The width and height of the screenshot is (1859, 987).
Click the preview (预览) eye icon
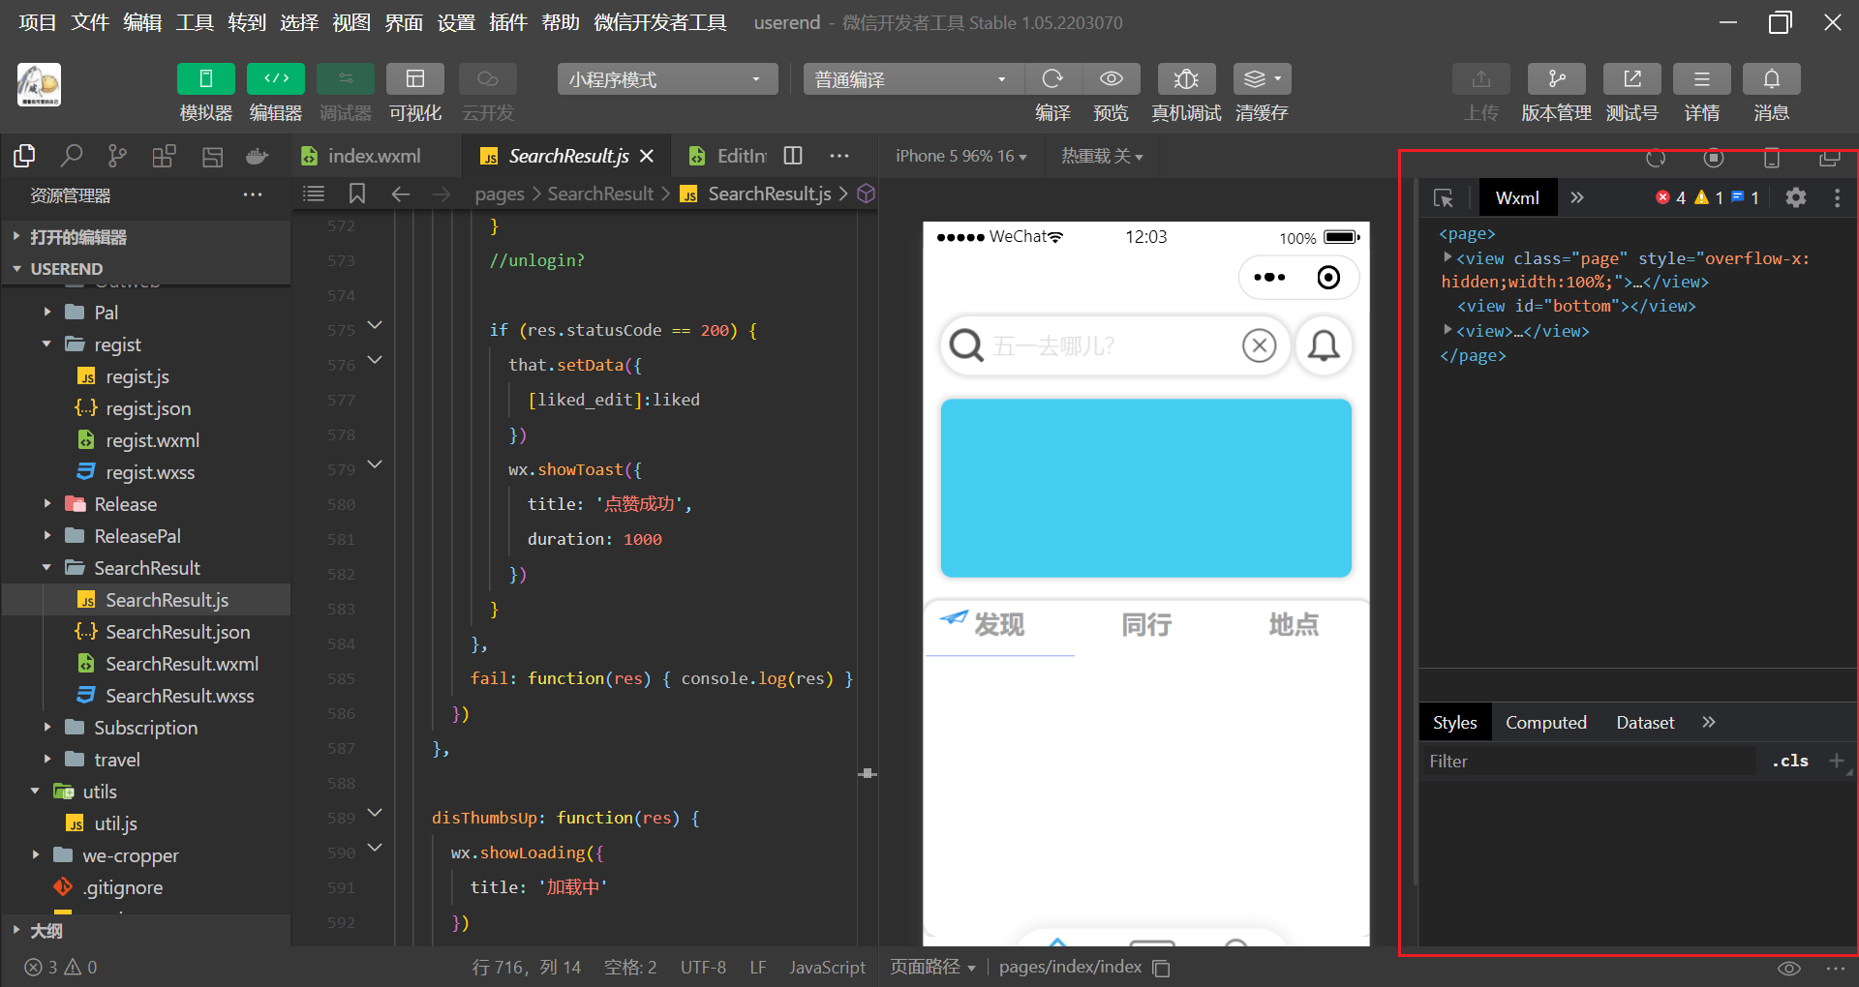point(1111,79)
